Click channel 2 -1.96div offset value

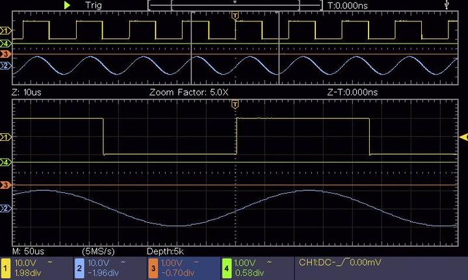coord(103,273)
